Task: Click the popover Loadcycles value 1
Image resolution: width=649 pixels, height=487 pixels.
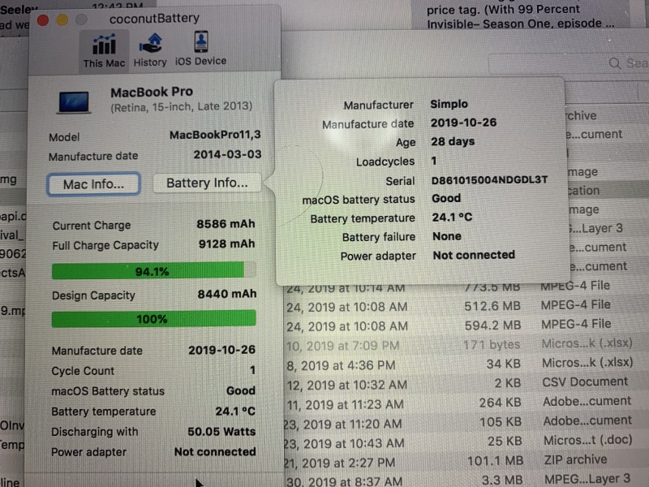Action: click(434, 161)
